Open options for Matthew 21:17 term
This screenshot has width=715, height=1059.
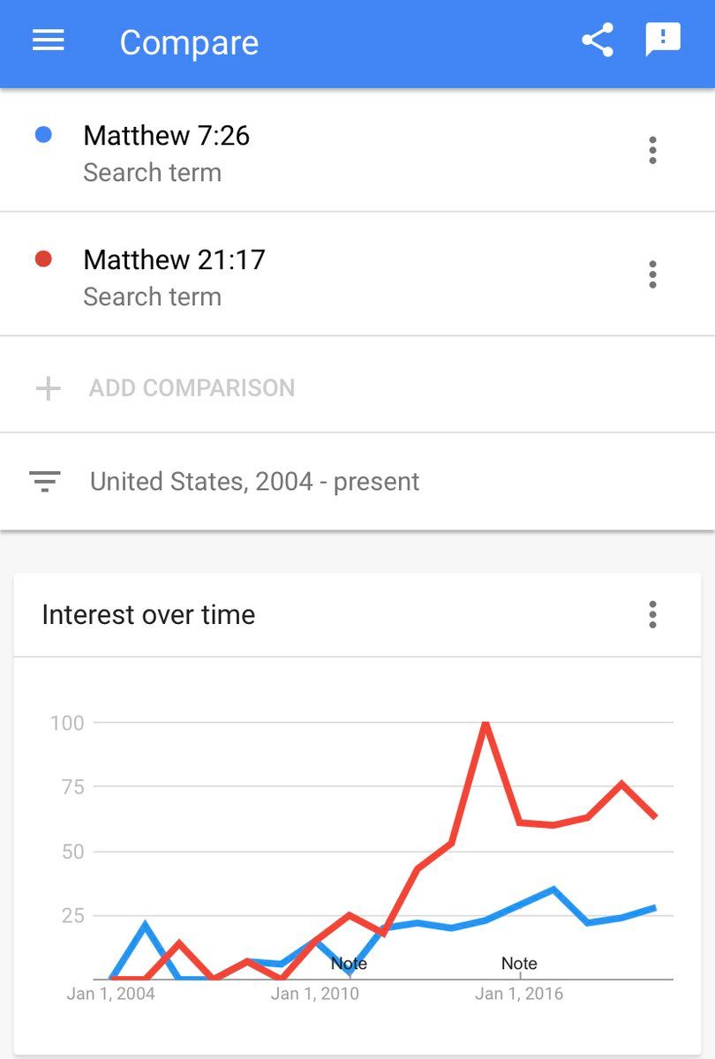click(652, 274)
